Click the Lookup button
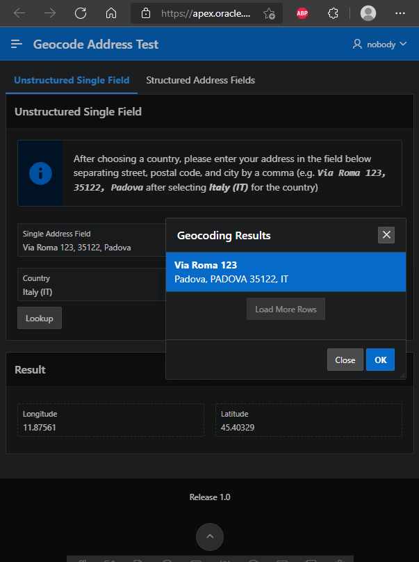This screenshot has width=419, height=562. (39, 318)
